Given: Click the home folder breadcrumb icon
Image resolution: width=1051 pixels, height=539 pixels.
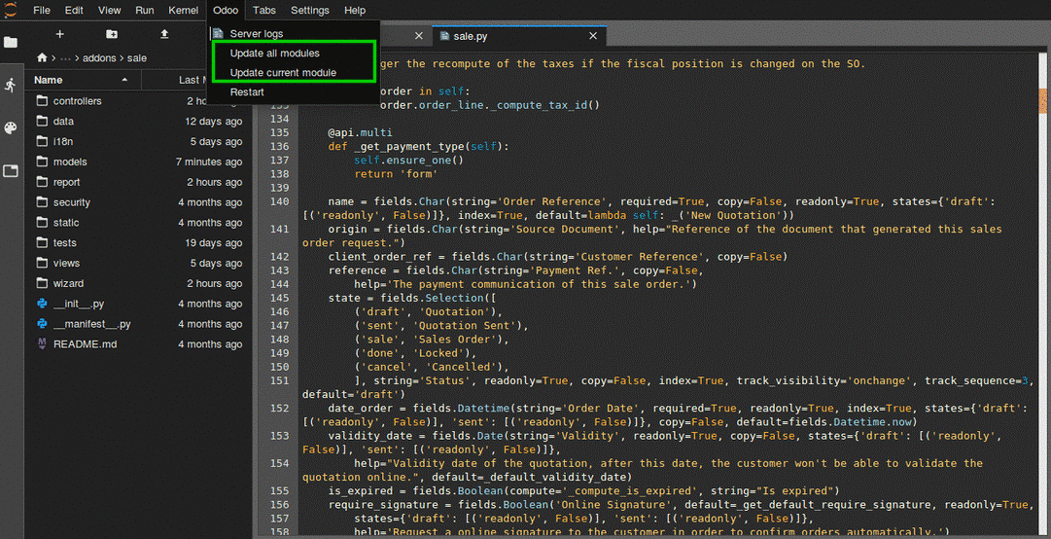Looking at the screenshot, I should (42, 57).
